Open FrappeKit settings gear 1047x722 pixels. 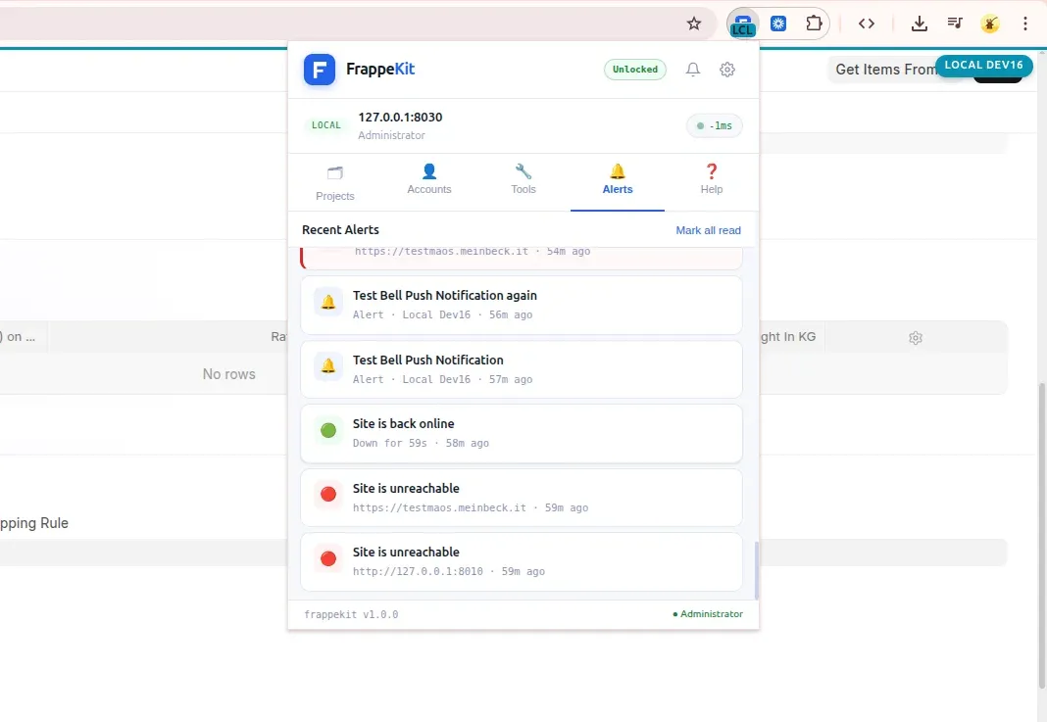click(x=727, y=70)
